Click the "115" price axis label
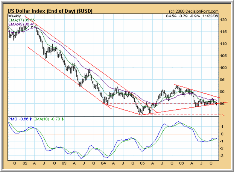Image resolution: width=234 pixels, height=172 pixels. click(223, 32)
